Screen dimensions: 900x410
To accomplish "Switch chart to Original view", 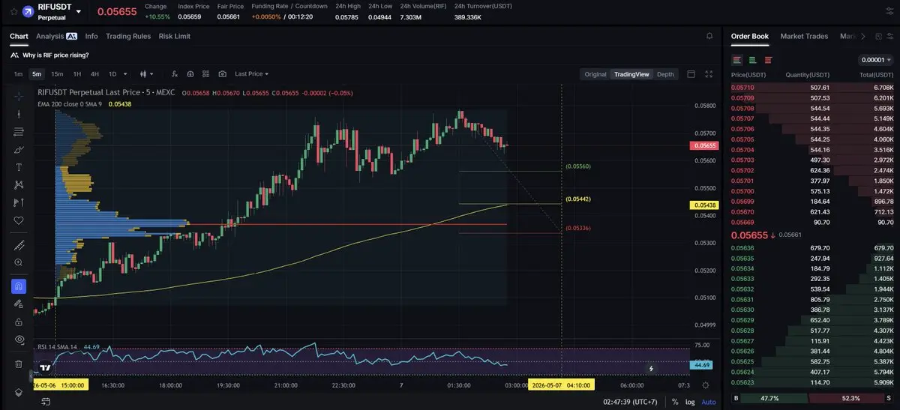I will point(595,74).
